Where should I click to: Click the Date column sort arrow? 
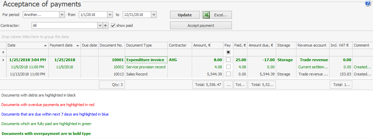[x=46, y=45]
